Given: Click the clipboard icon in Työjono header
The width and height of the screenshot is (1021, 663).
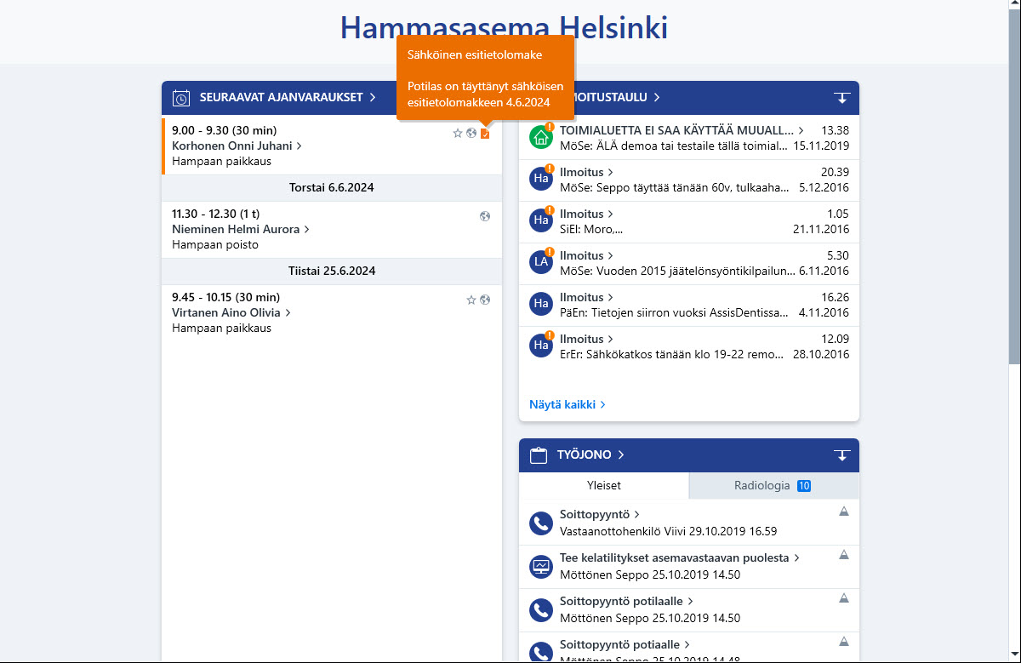Looking at the screenshot, I should pos(539,455).
